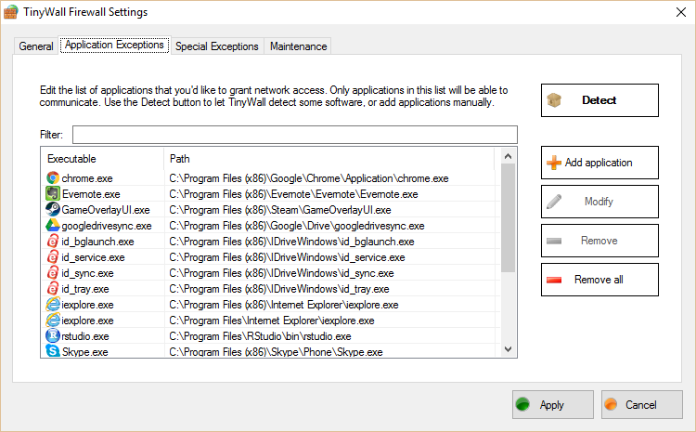Viewport: 696px width, 432px height.
Task: Sort by the Path column header
Action: tap(329, 159)
